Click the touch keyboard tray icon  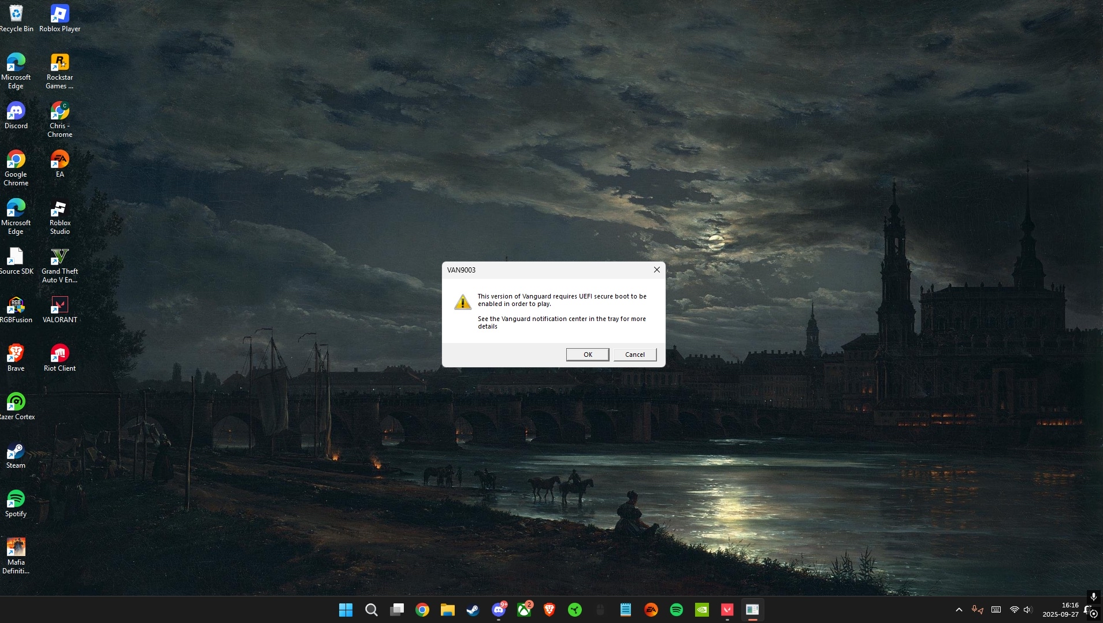[996, 610]
